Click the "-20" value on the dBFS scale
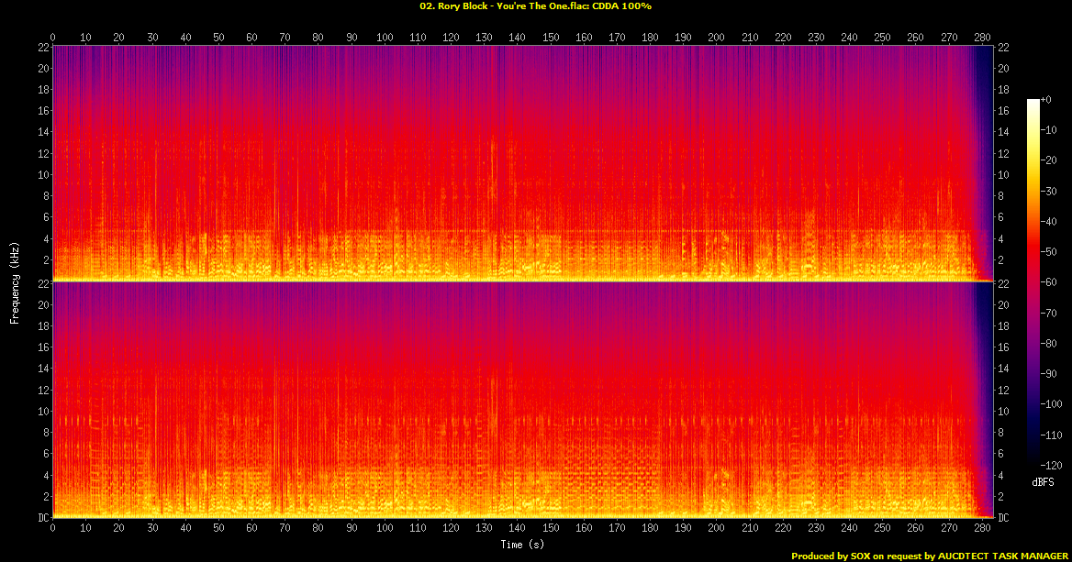The height and width of the screenshot is (562, 1072). 1049,160
